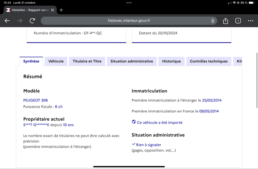
Task: Click the forward navigation arrow
Action: pos(20,21)
